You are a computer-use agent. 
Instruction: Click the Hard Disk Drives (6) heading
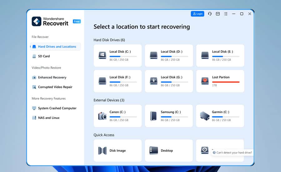[109, 40]
